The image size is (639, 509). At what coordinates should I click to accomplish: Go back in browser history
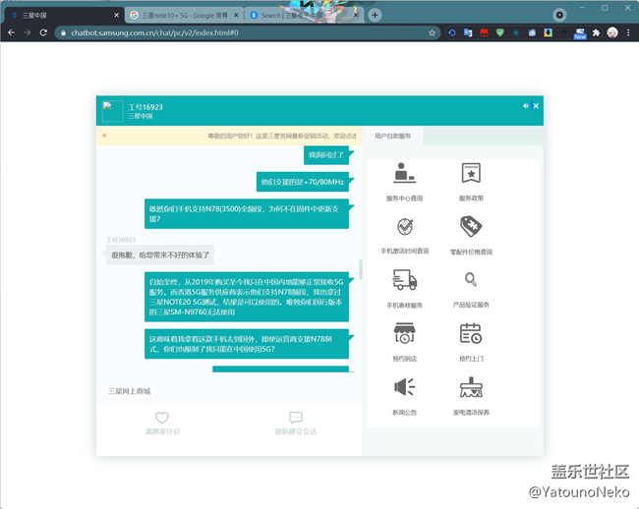(12, 32)
